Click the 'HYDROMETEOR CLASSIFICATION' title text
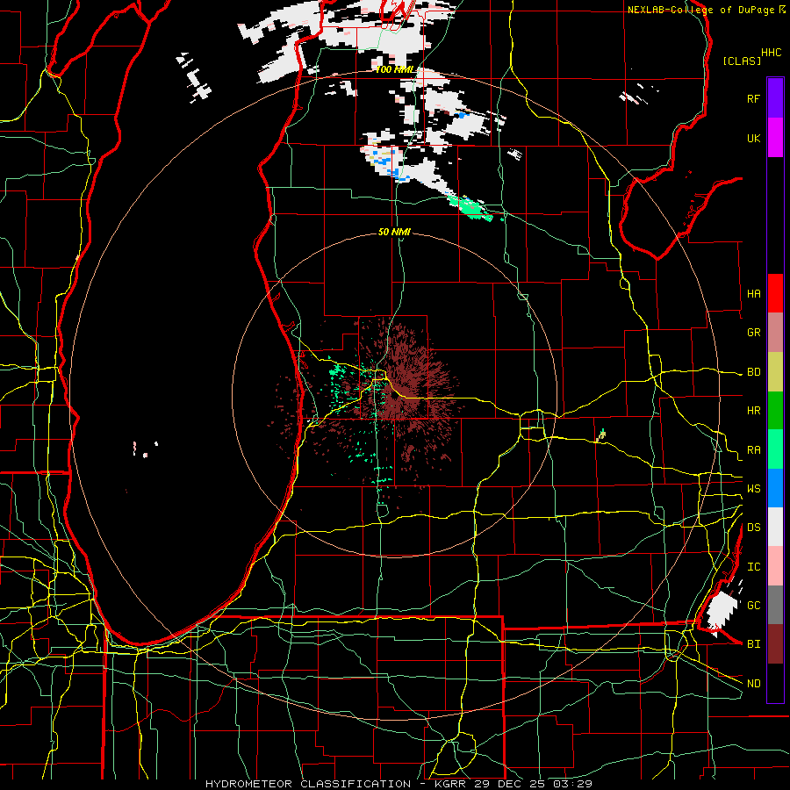This screenshot has width=790, height=790. click(308, 784)
